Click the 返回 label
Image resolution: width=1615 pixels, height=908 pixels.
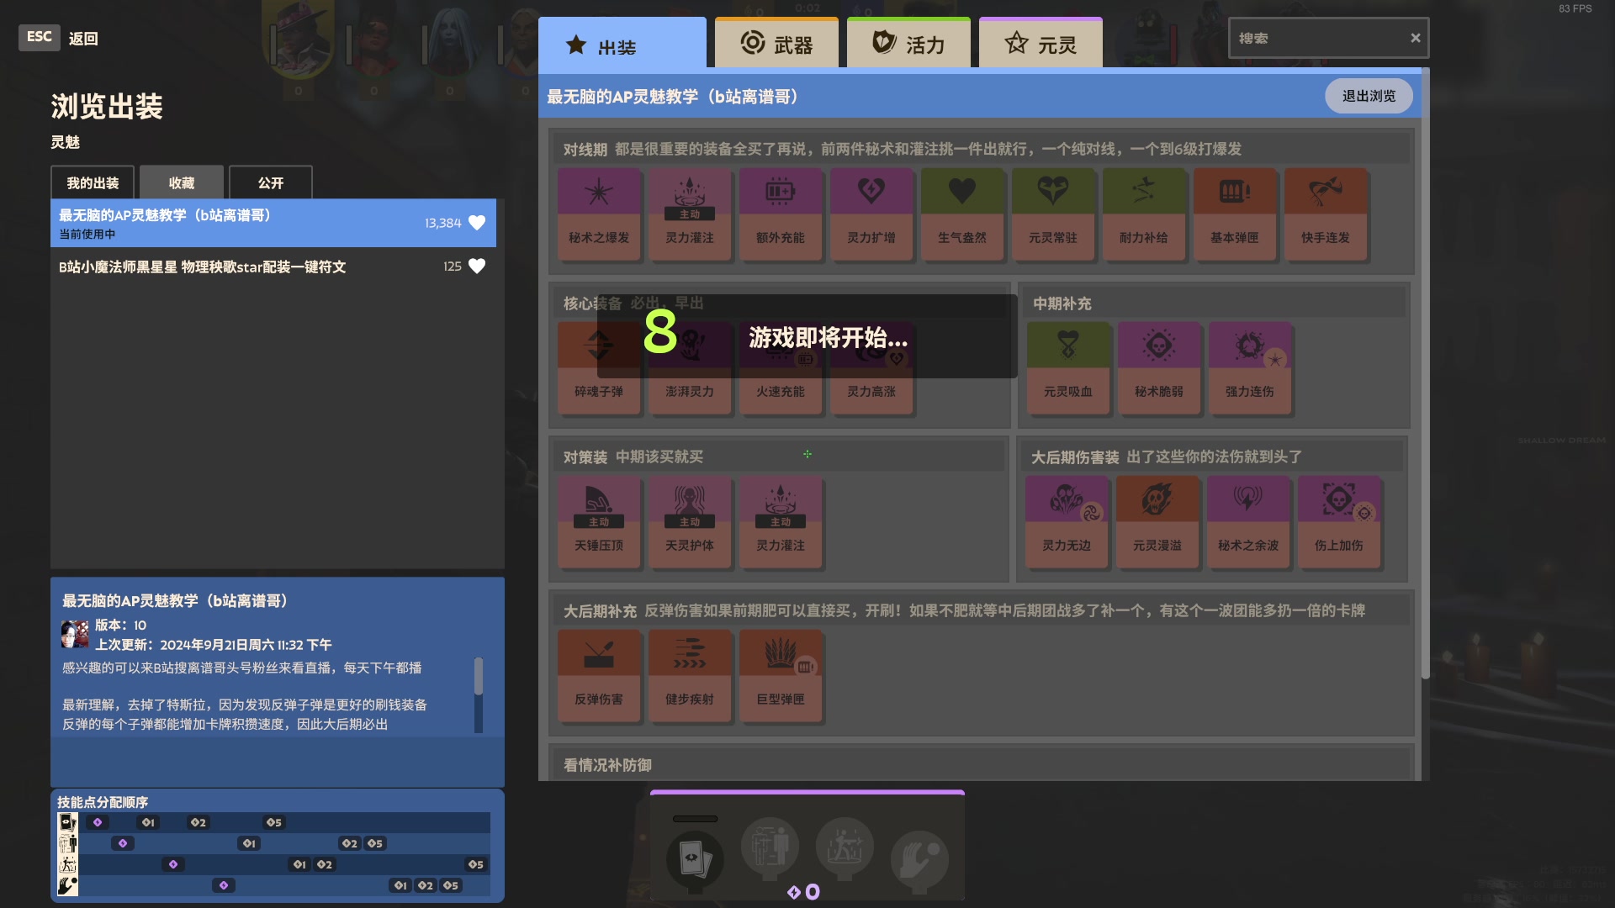click(83, 39)
